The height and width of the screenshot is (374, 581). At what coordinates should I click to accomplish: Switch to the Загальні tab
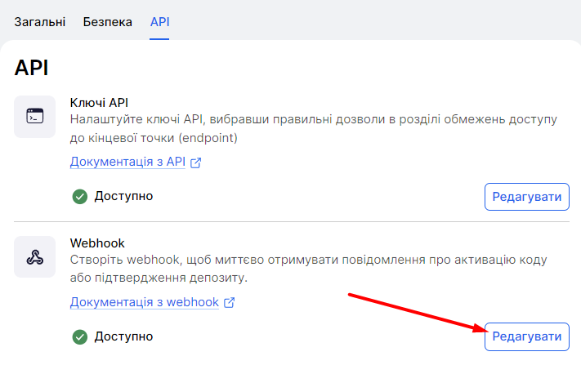click(x=40, y=22)
